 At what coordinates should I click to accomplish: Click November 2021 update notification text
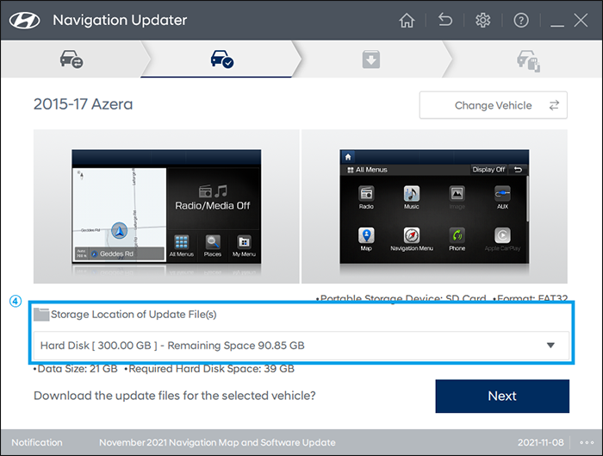[217, 442]
